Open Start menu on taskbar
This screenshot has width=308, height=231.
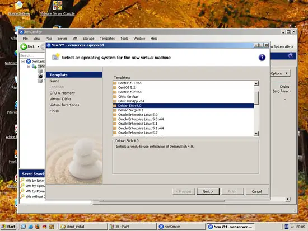[x=8, y=227]
